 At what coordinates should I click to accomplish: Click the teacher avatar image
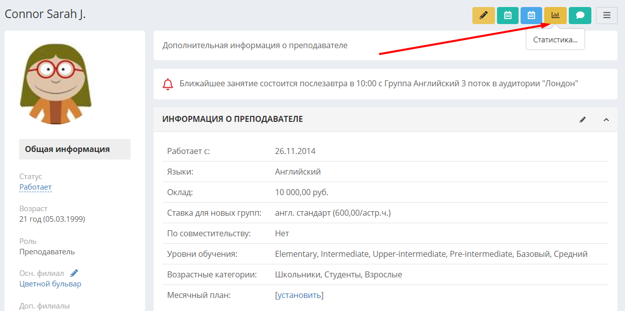(56, 84)
